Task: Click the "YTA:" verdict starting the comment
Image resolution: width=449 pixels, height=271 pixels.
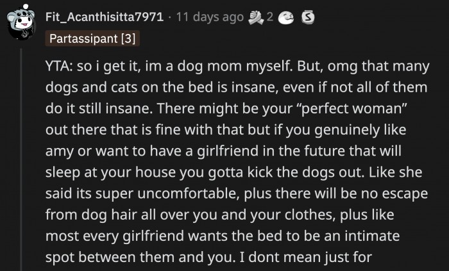Action: tap(60, 67)
